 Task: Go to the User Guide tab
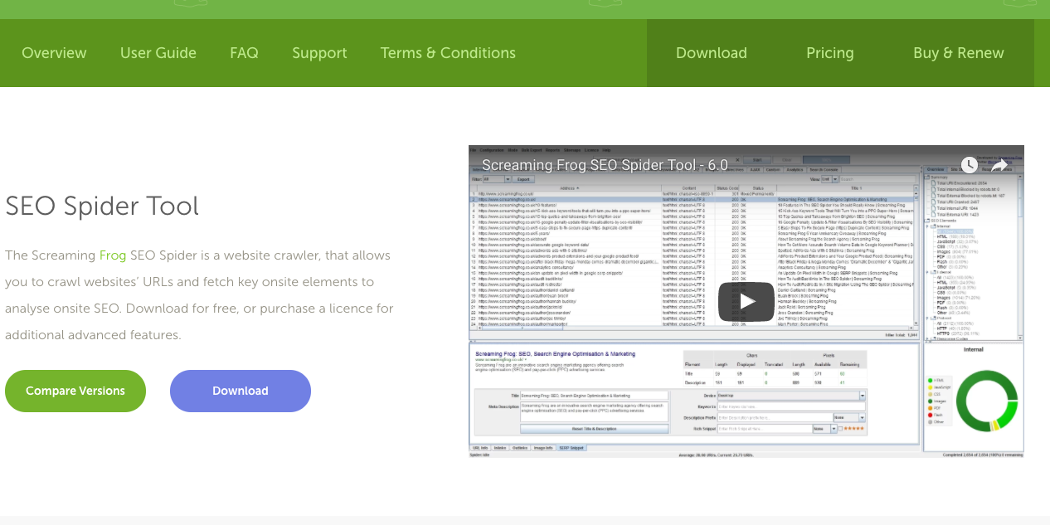point(158,53)
